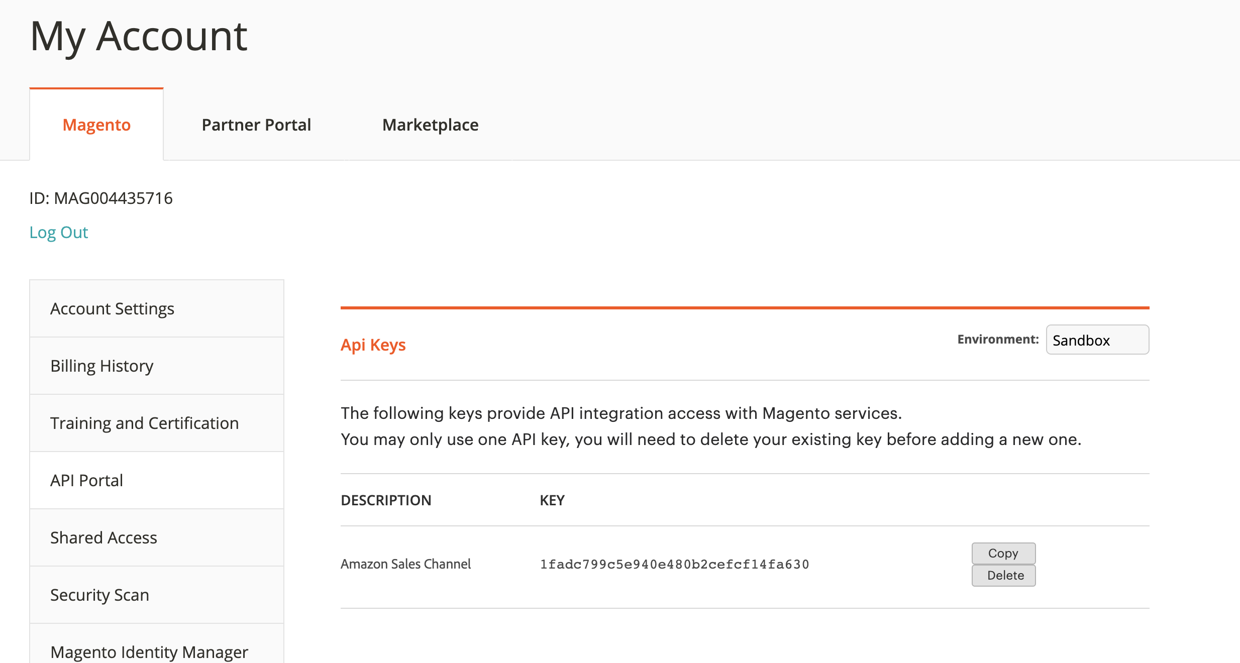Viewport: 1240px width, 663px height.
Task: Open the API Portal section
Action: [86, 480]
